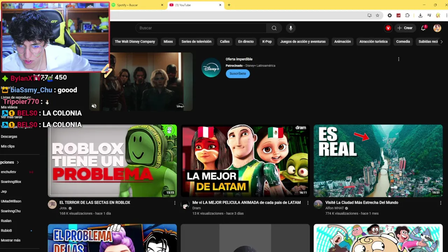Open ROBLOX TIENE UN PROBLEMA thumbnail
The height and width of the screenshot is (252, 448).
coord(112,161)
